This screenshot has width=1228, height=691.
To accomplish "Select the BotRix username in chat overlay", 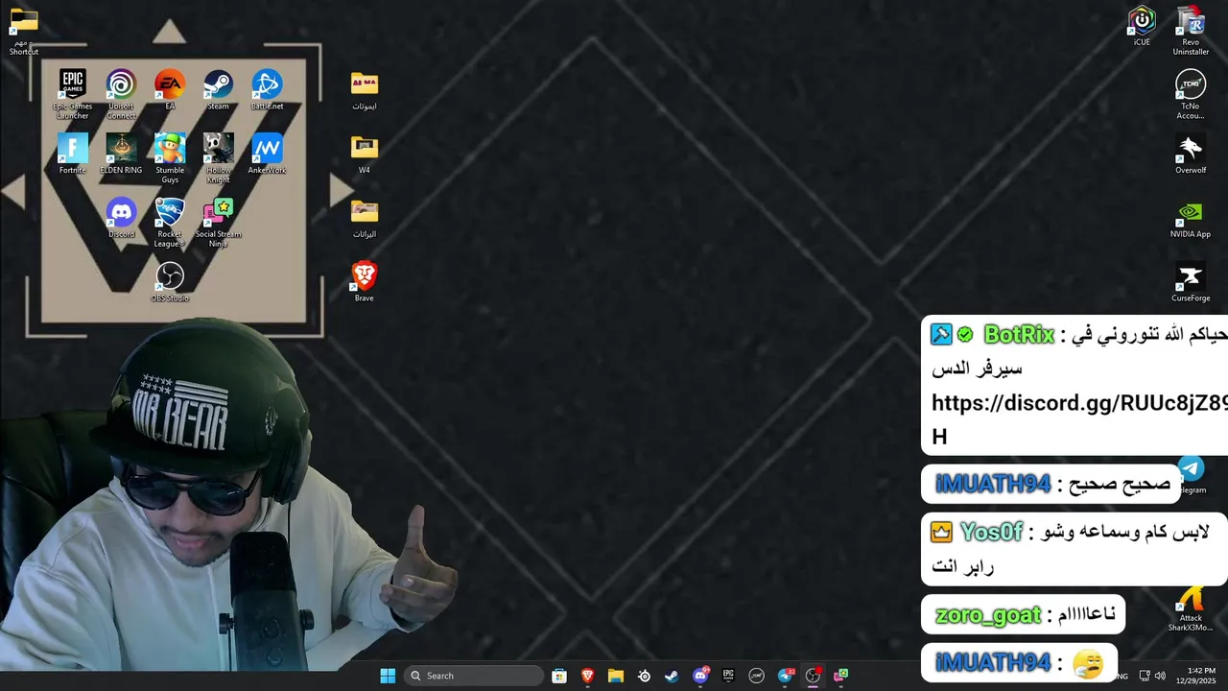I will click(x=1019, y=335).
